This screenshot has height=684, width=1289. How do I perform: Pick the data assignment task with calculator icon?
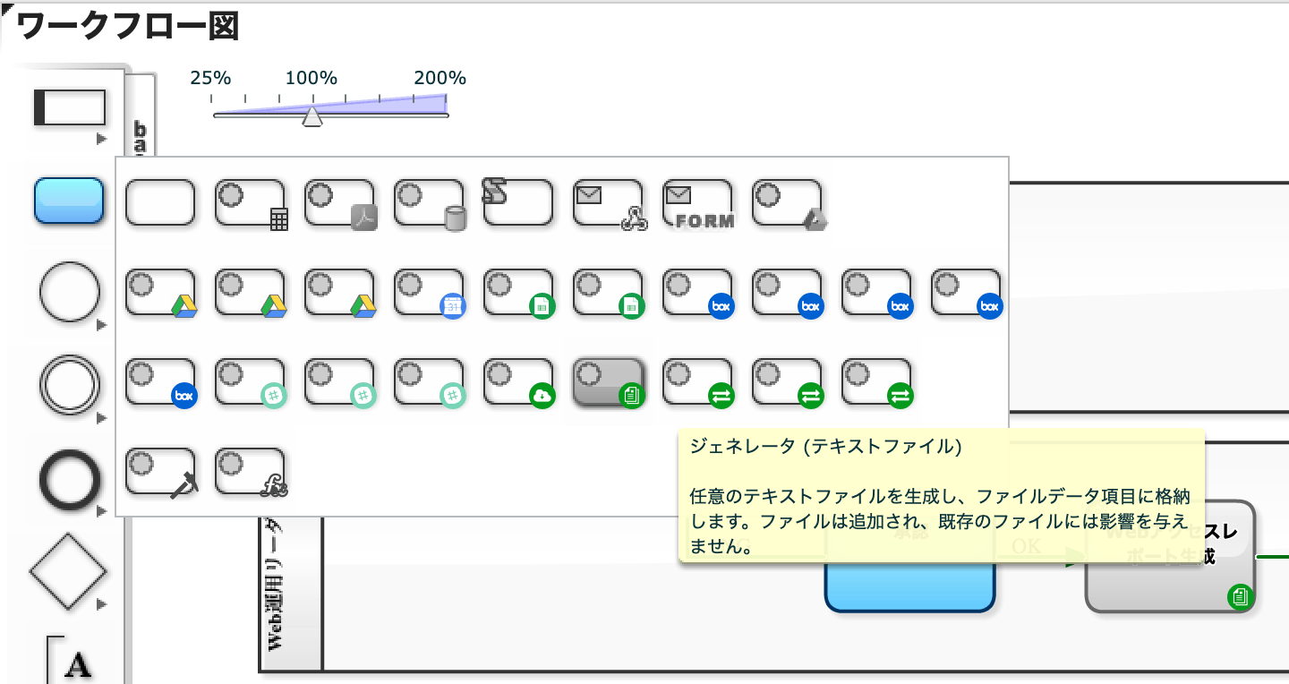(x=250, y=202)
